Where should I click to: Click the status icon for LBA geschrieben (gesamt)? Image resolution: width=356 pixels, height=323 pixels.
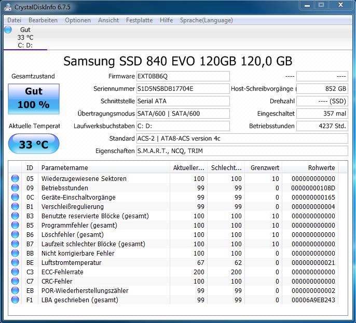[x=15, y=300]
